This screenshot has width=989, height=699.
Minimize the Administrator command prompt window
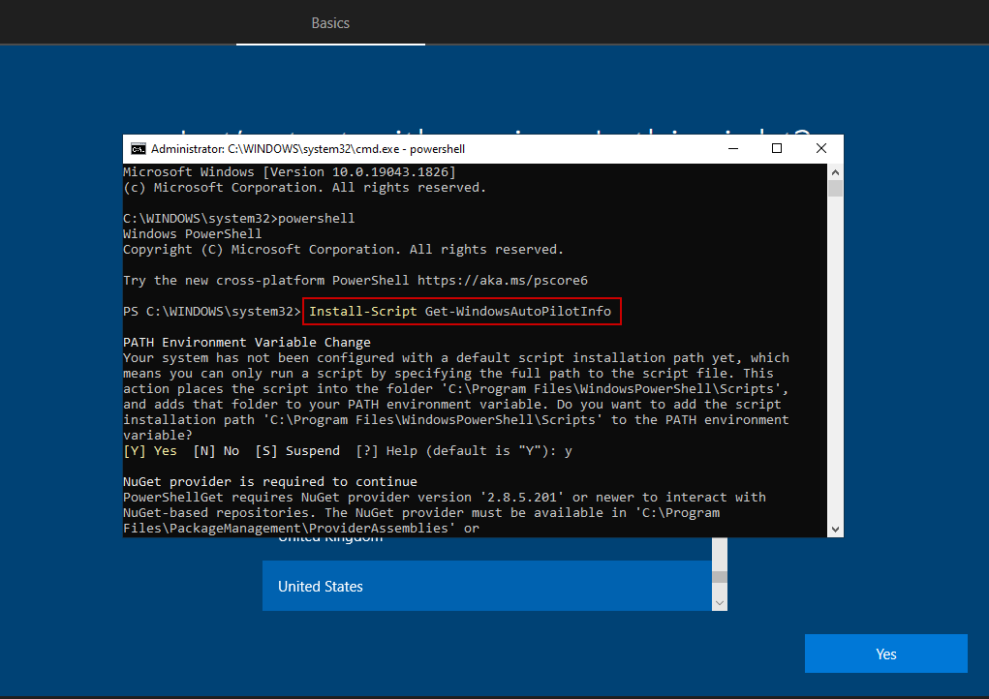point(732,148)
